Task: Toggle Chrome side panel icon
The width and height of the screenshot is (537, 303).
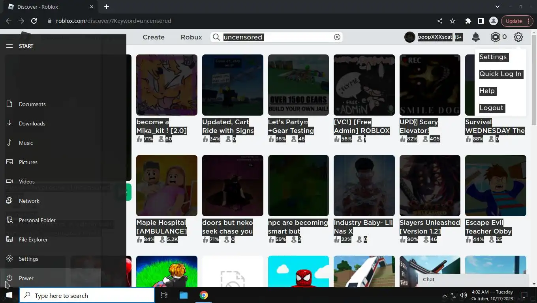Action: pos(481,21)
